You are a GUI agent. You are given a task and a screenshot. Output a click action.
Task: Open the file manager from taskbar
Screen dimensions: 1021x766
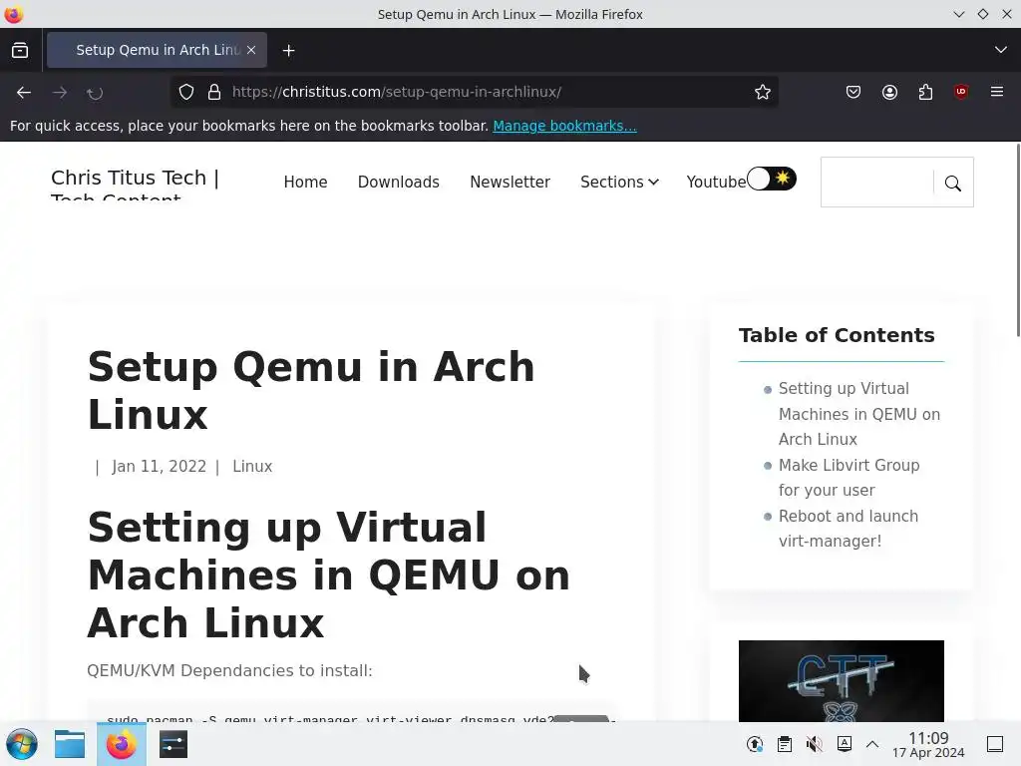(70, 744)
